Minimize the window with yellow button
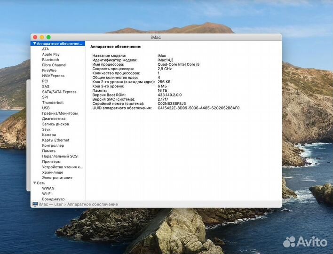 pos(42,37)
